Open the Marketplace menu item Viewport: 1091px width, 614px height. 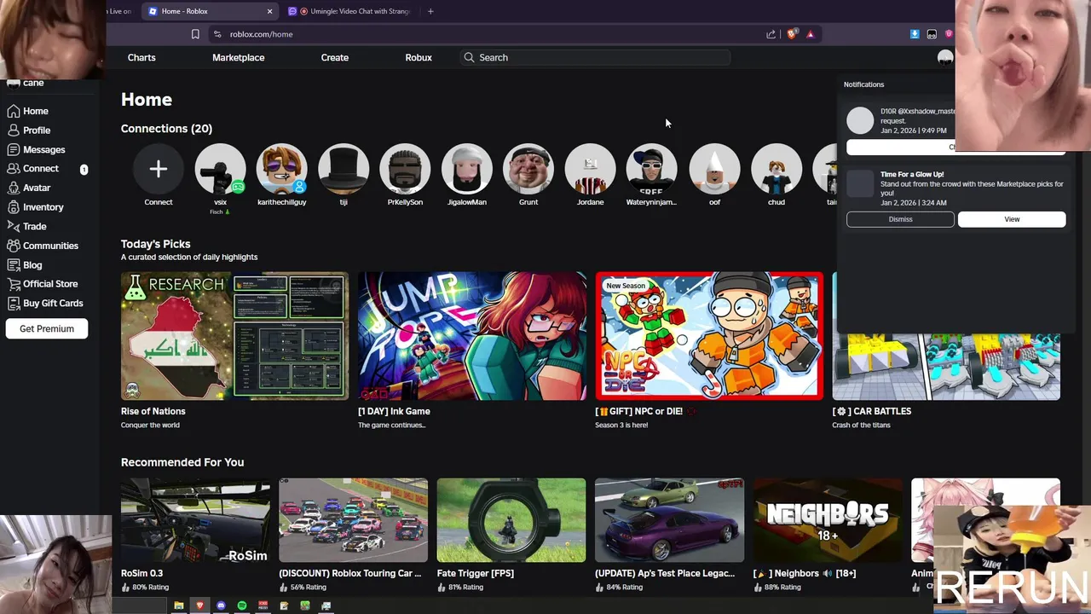tap(239, 57)
